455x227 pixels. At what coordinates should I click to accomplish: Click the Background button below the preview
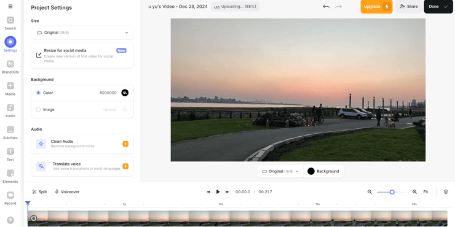323,171
